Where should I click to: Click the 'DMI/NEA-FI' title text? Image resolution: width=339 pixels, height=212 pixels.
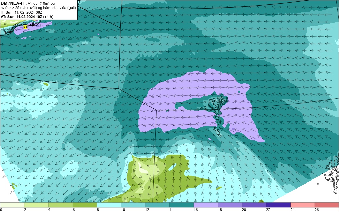tap(13, 3)
